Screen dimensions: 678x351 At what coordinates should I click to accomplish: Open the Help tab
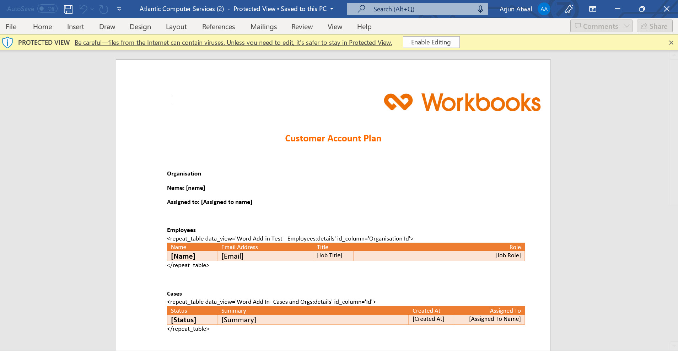364,27
